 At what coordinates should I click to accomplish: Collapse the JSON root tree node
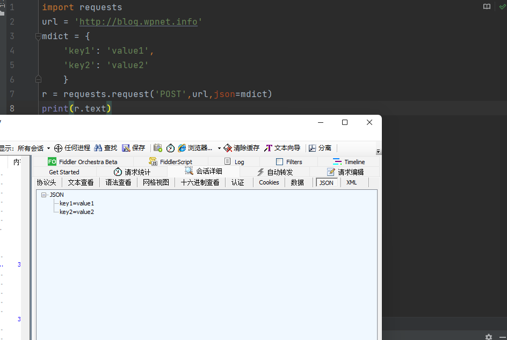[44, 195]
